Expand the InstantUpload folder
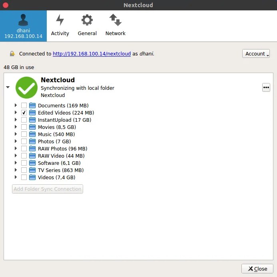The width and height of the screenshot is (277, 277). (16, 120)
